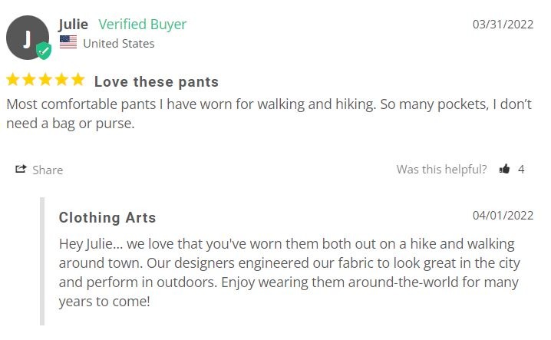Click Julie's avatar circle with J
Image resolution: width=551 pixels, height=340 pixels.
(x=28, y=38)
